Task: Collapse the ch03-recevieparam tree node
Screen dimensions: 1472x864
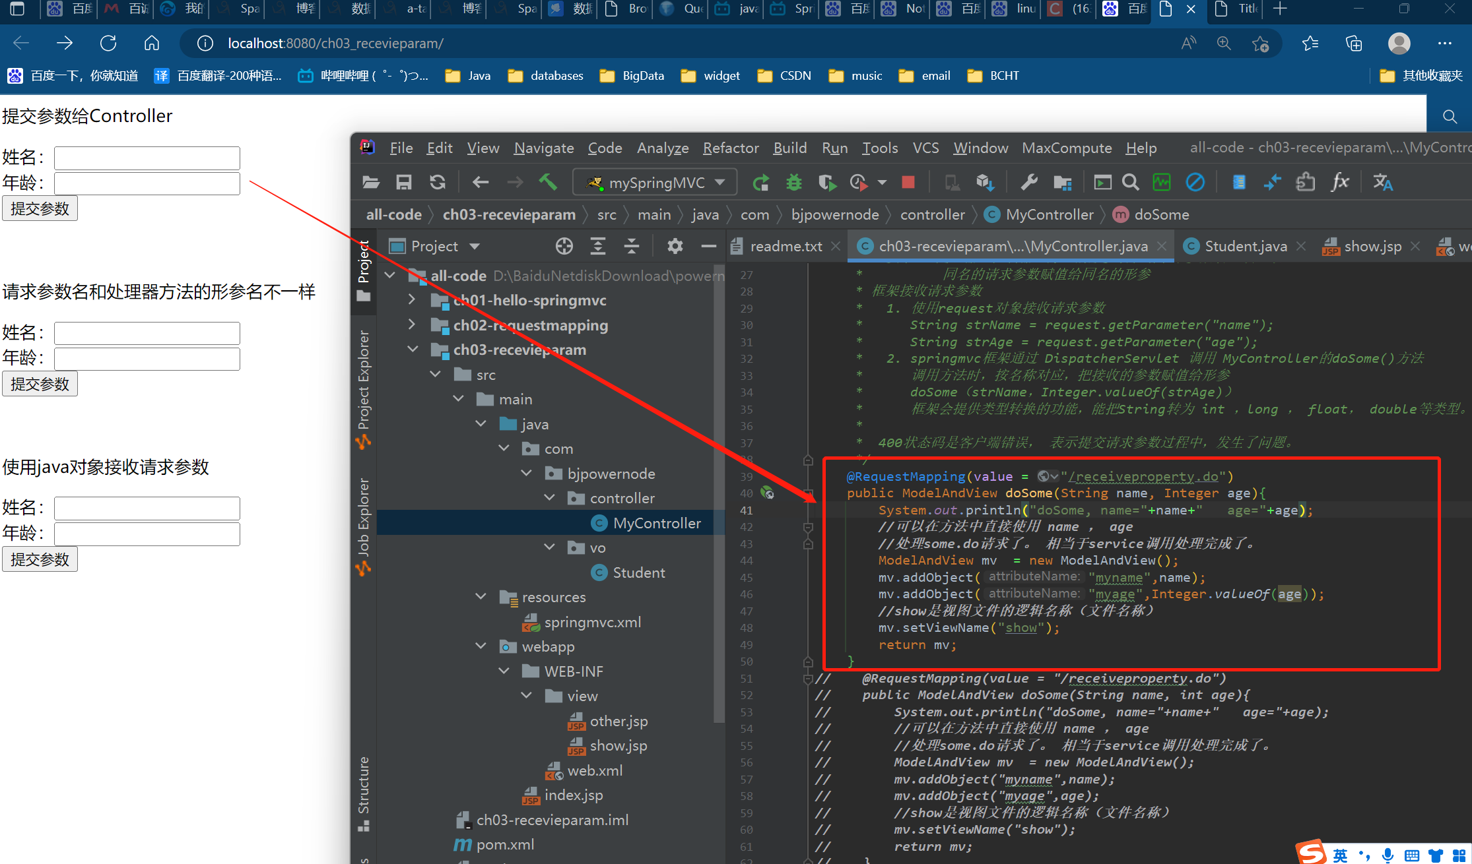Action: [x=413, y=350]
